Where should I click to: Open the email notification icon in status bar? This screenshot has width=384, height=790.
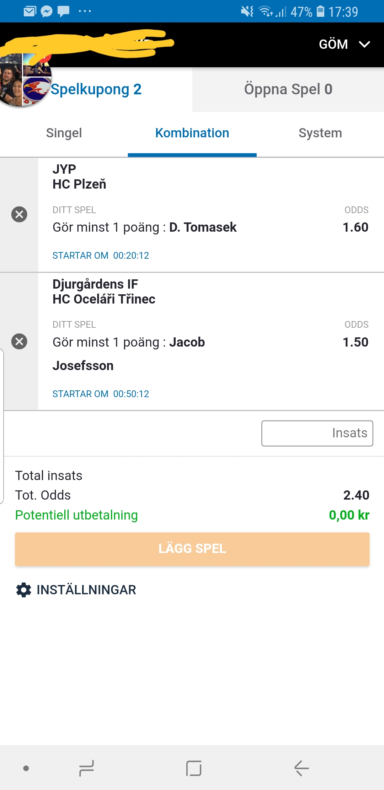click(30, 11)
